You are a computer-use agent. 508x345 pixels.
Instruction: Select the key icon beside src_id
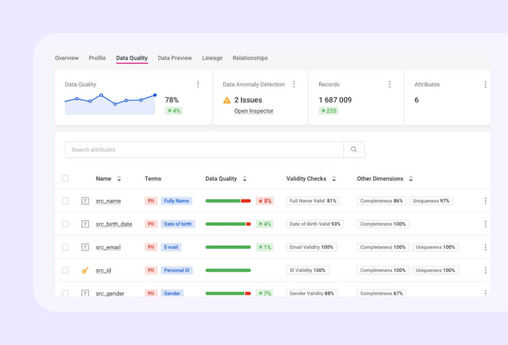[85, 270]
